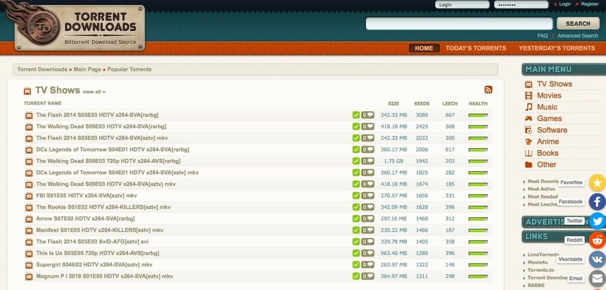
Task: Share via the Vkontakte icon
Action: pyautogui.click(x=597, y=259)
